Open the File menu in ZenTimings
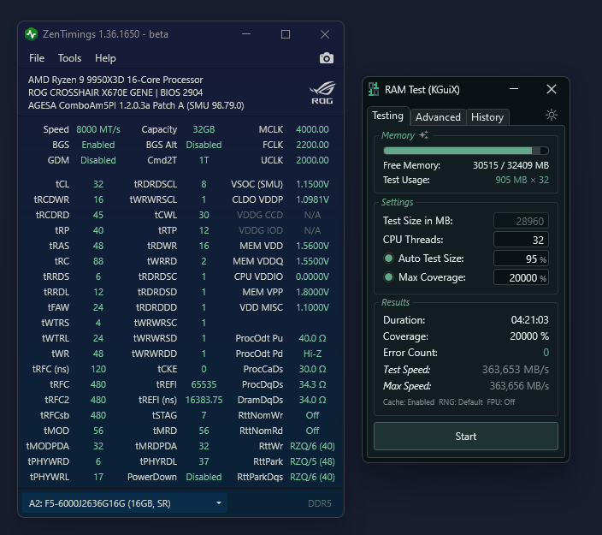The height and width of the screenshot is (535, 602). (x=37, y=58)
